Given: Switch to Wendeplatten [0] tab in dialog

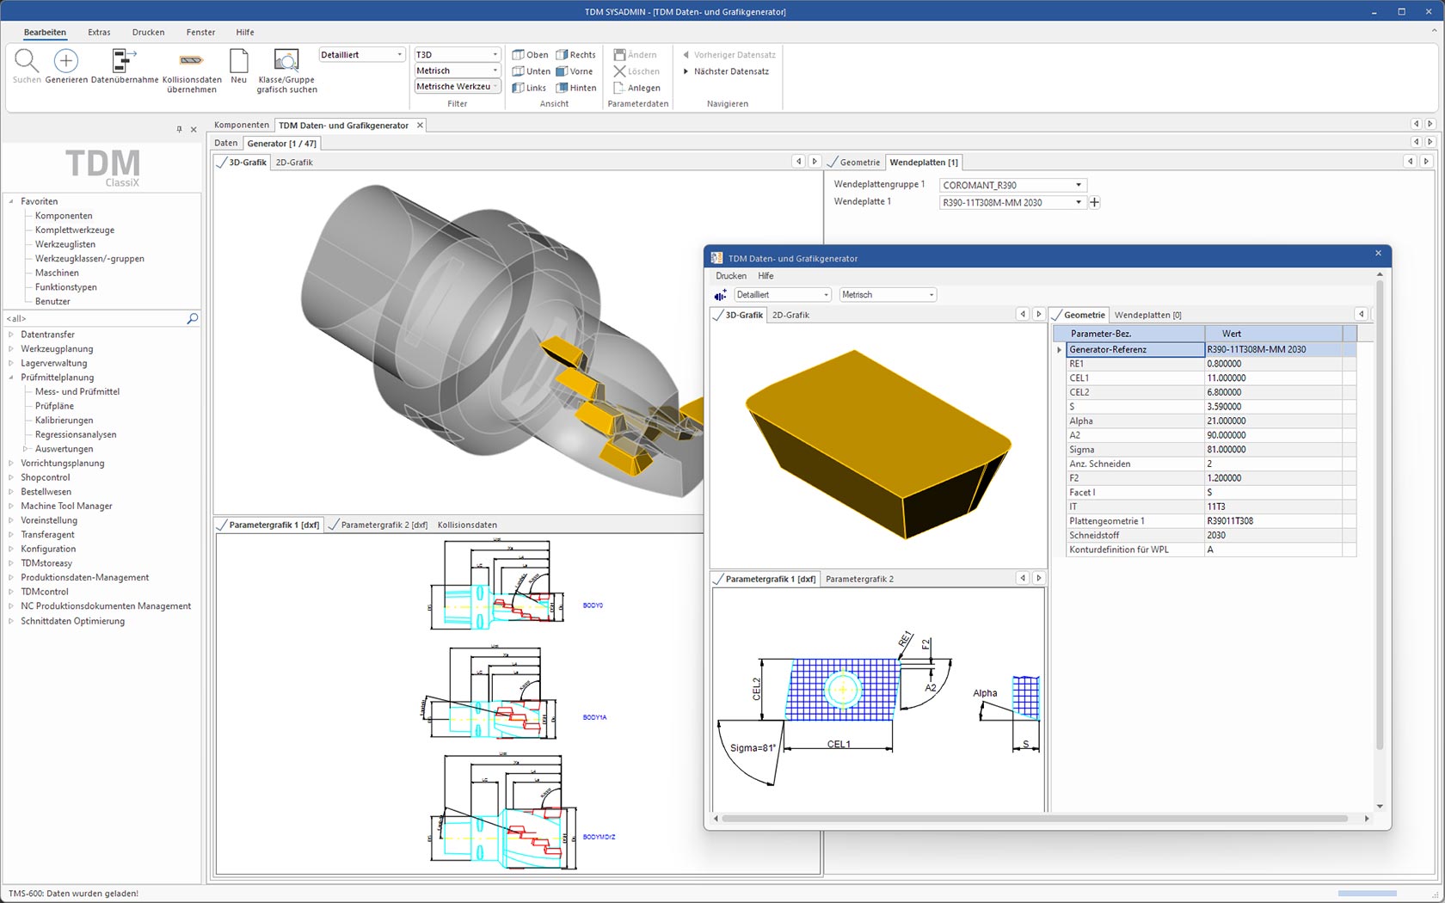Looking at the screenshot, I should pyautogui.click(x=1147, y=316).
